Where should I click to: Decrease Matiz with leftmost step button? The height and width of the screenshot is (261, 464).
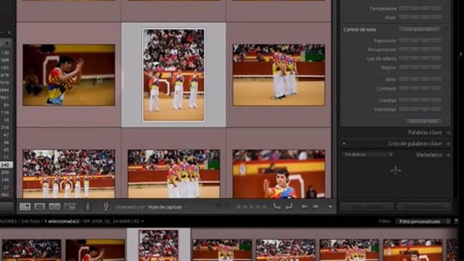(405, 17)
